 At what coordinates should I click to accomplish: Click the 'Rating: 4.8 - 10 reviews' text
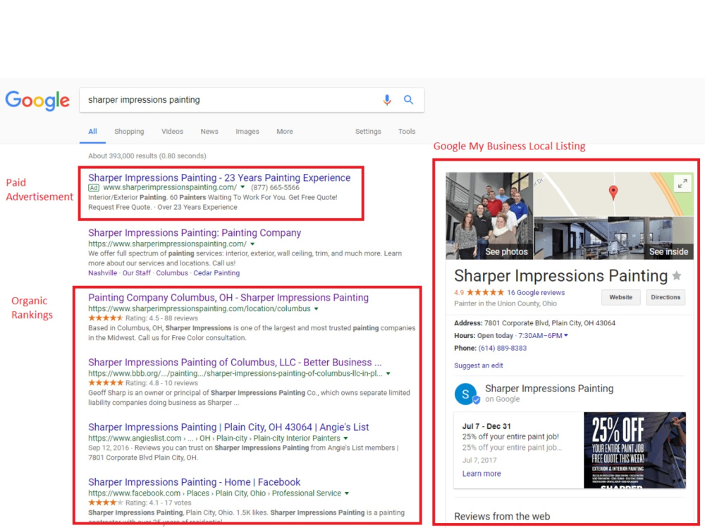click(161, 383)
